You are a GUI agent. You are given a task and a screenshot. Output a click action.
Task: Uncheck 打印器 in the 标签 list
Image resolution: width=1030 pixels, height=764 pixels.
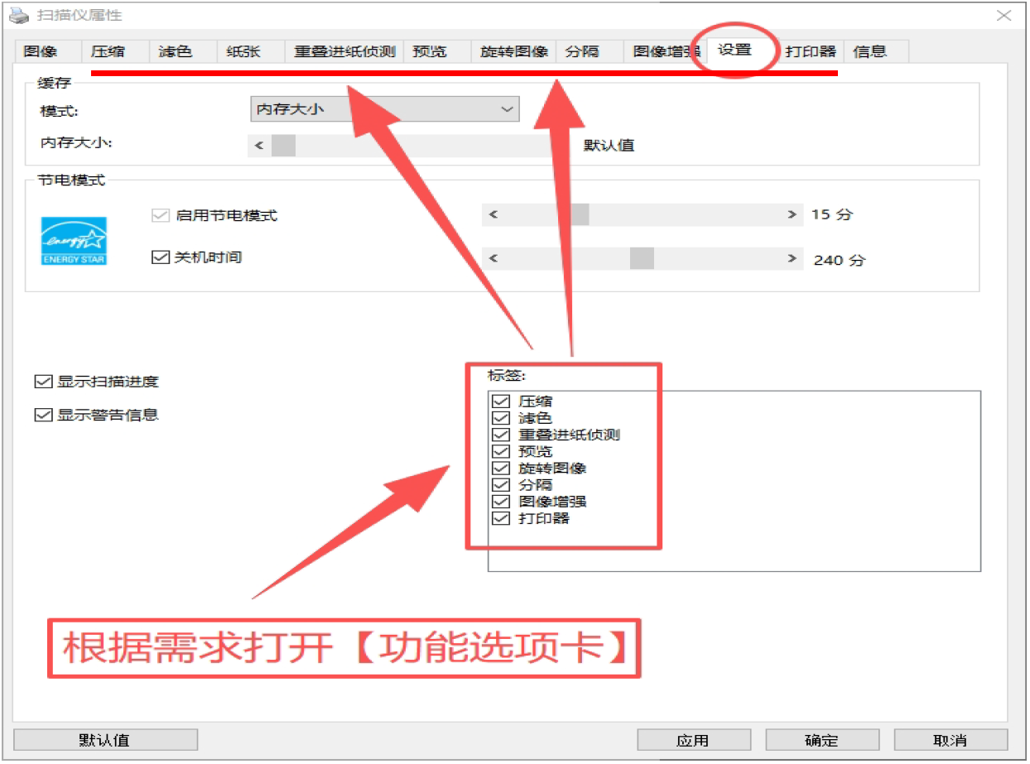[501, 519]
